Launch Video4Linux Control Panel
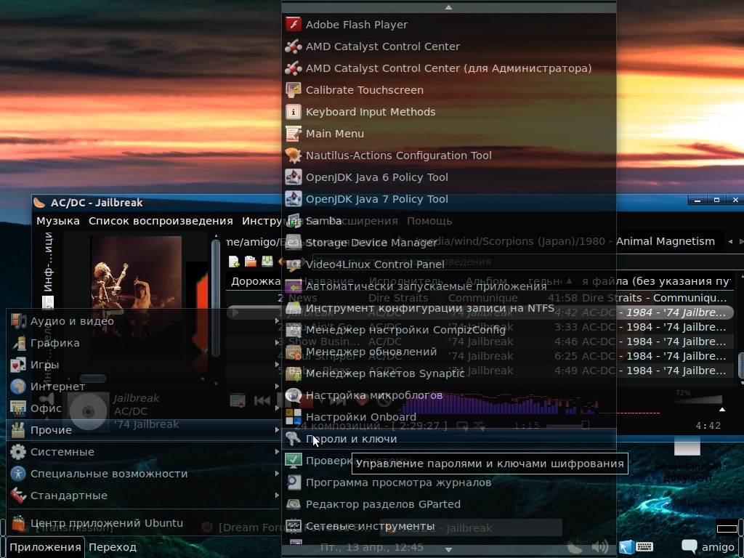 click(x=448, y=264)
